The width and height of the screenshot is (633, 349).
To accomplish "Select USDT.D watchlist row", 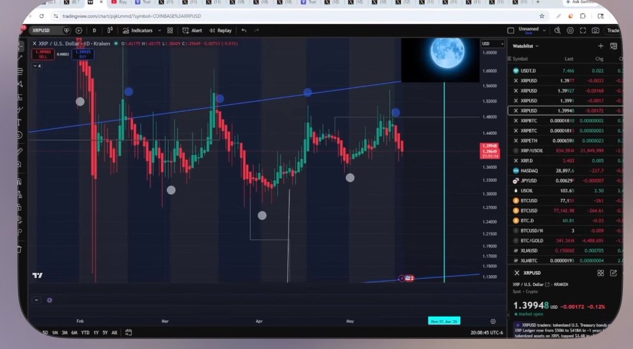I will click(x=565, y=71).
